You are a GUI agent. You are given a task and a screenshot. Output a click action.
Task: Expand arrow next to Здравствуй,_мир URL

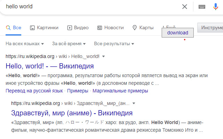point(134,103)
